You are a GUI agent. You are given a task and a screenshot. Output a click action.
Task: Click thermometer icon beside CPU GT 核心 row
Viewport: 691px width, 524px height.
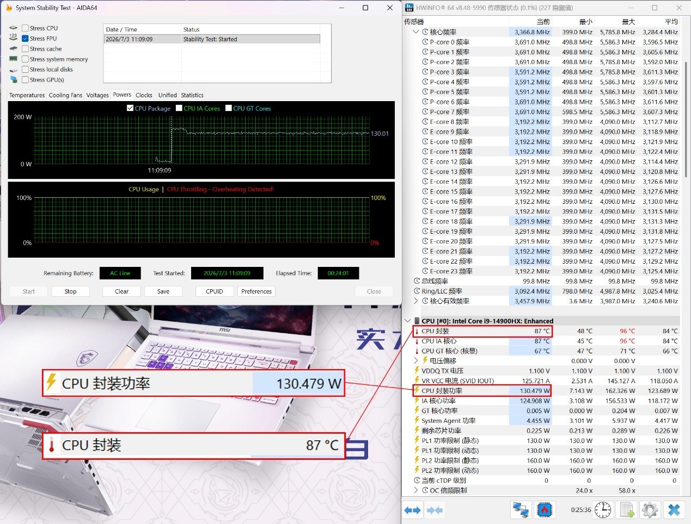(x=417, y=351)
